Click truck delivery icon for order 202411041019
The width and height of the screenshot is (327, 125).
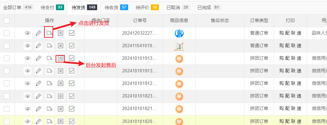pos(49,46)
